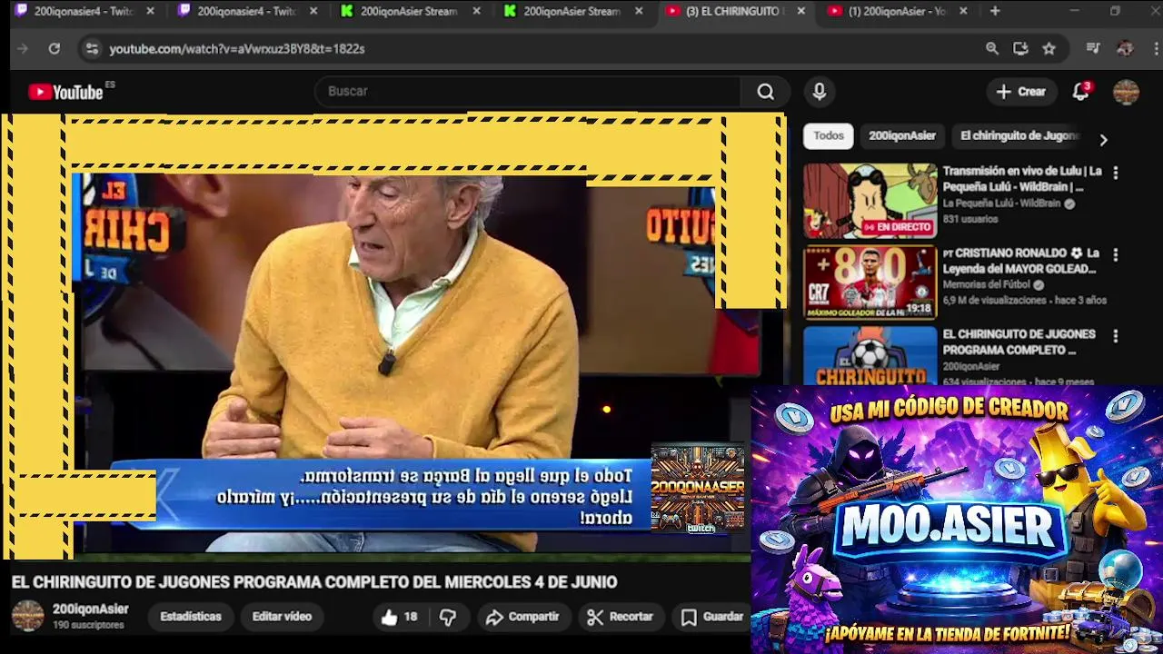Screen dimensions: 1163x654
Task: Focus the Buscar search field
Action: click(x=528, y=92)
